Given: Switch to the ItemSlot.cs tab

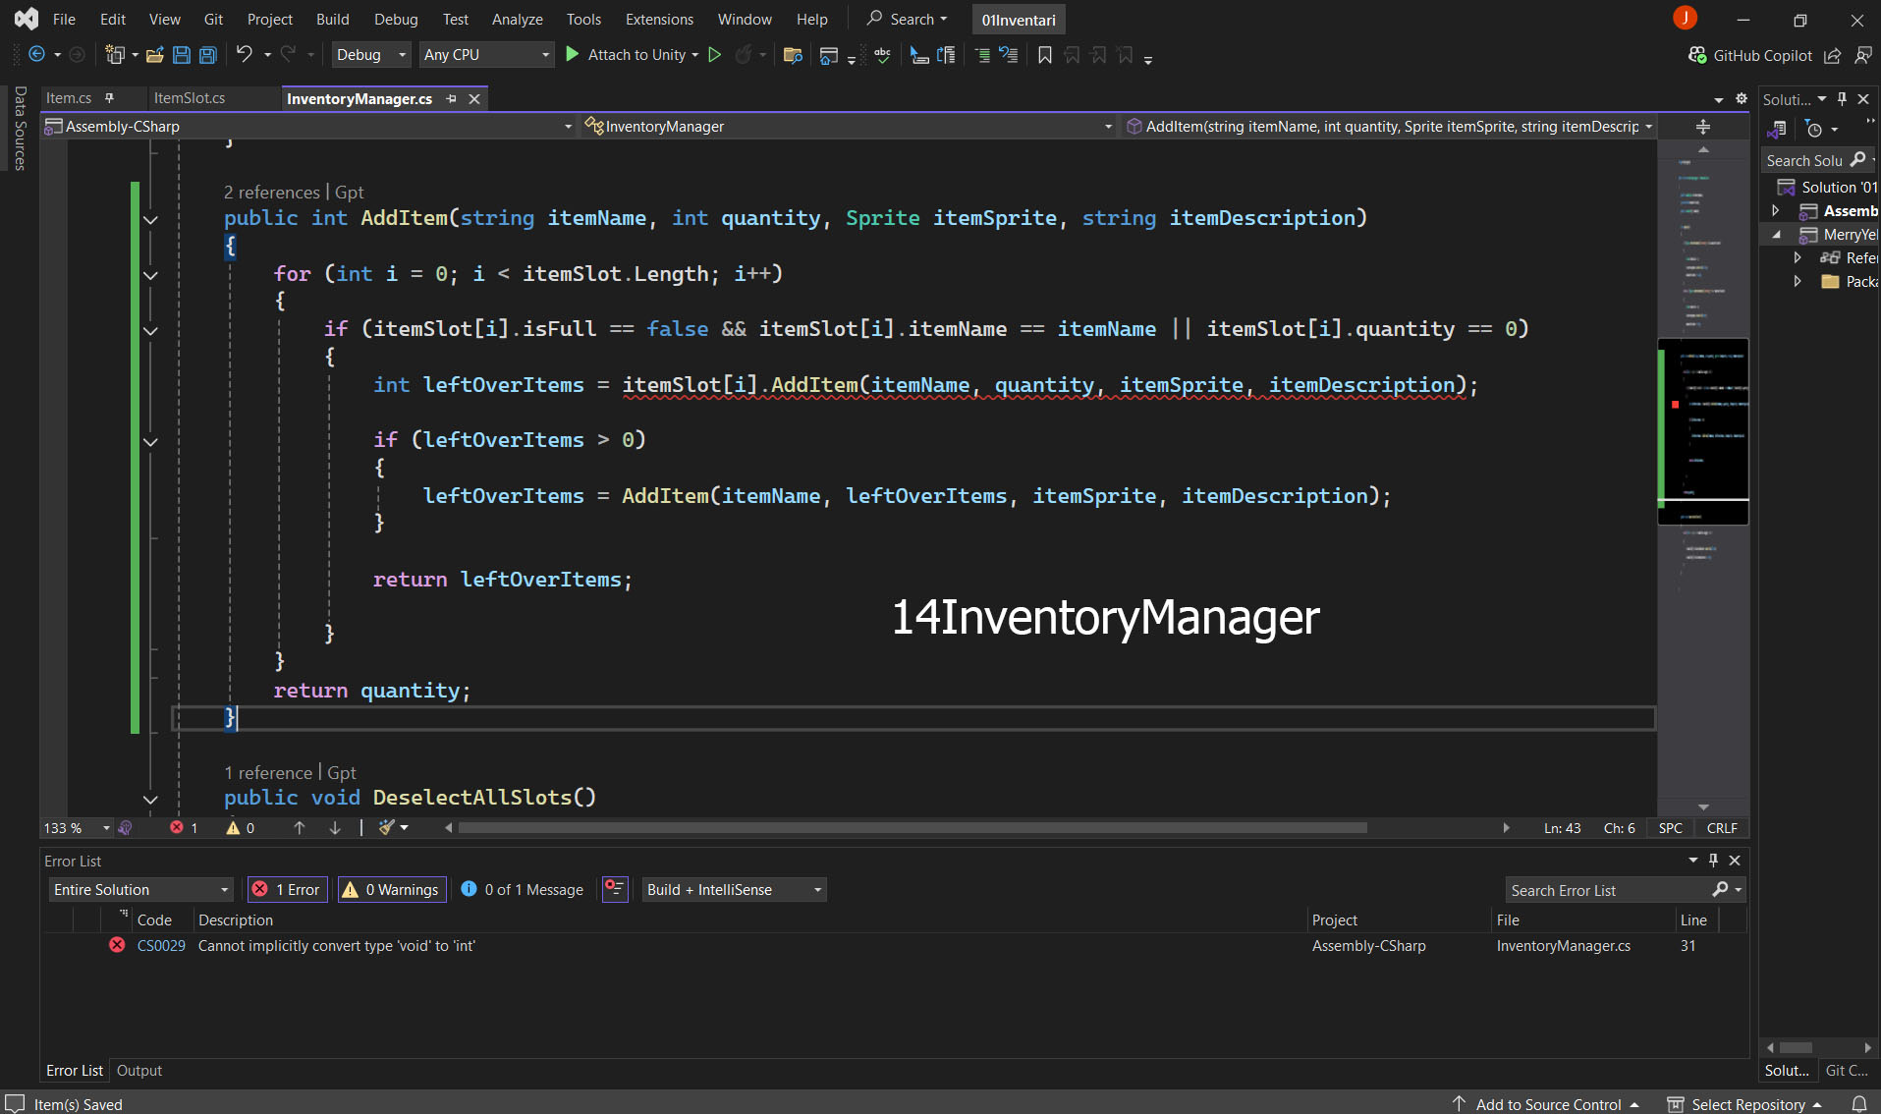Looking at the screenshot, I should click(x=190, y=98).
